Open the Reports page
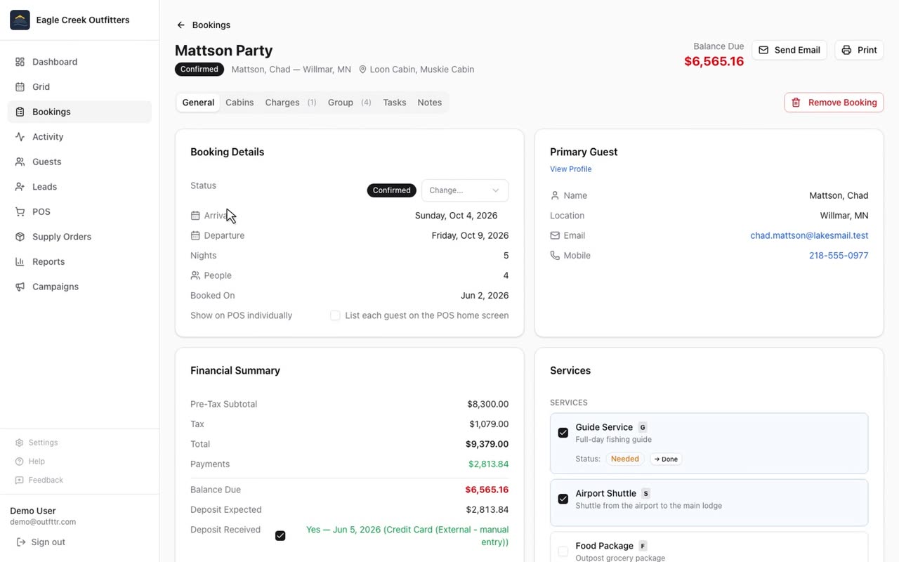Viewport: 899px width, 562px height. click(79, 261)
